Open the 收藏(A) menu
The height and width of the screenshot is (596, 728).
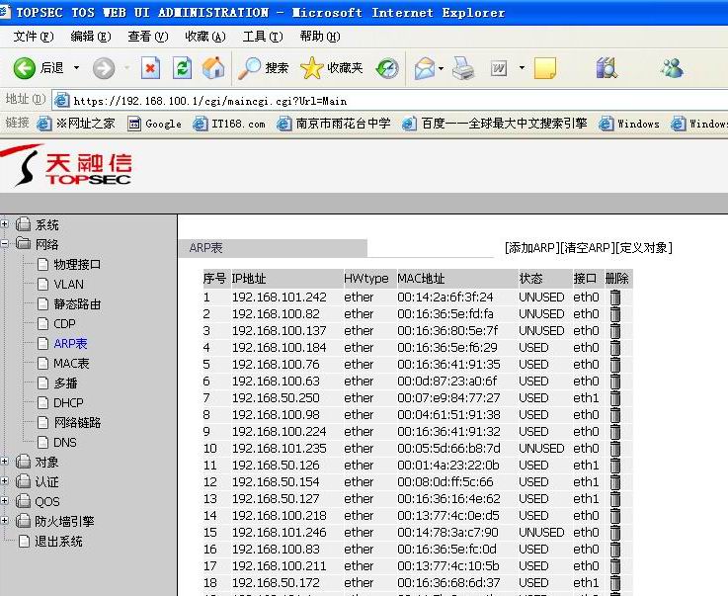(x=204, y=37)
